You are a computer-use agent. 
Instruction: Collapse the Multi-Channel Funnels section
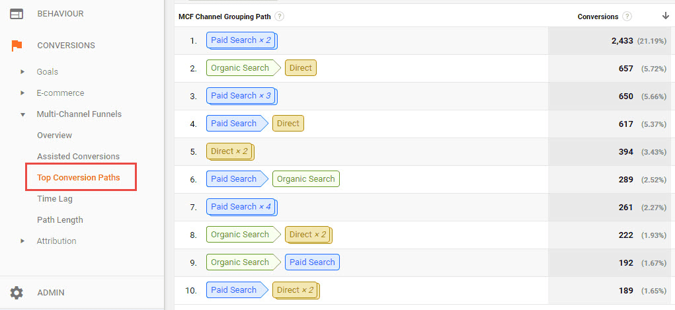point(23,114)
